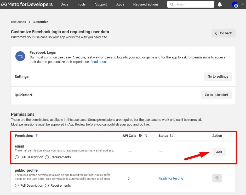Click the notification bell icon

(x=220, y=4)
